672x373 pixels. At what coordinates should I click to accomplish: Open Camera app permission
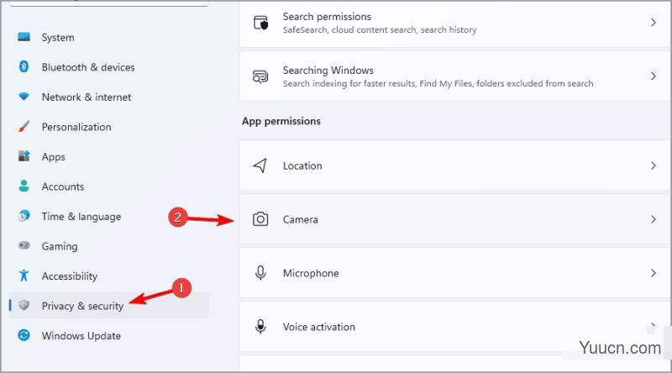(x=455, y=219)
